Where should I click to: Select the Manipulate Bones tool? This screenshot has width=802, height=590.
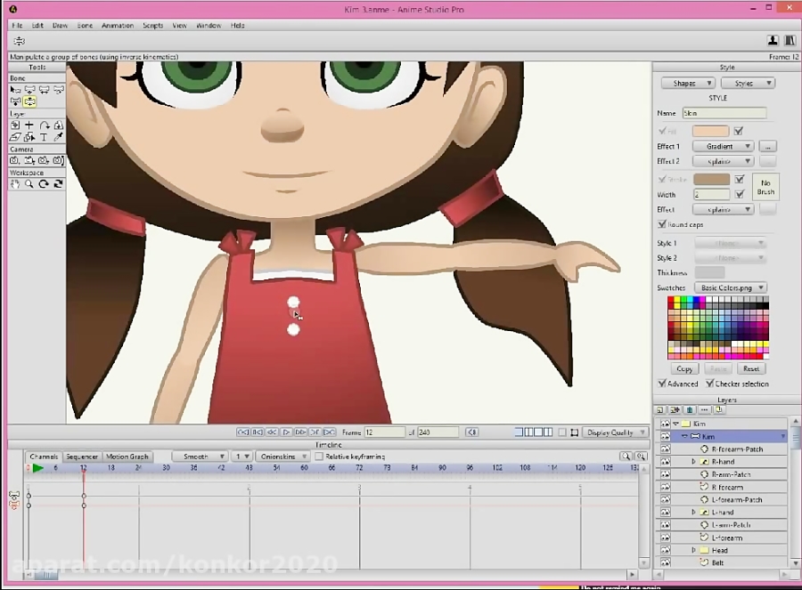click(29, 101)
